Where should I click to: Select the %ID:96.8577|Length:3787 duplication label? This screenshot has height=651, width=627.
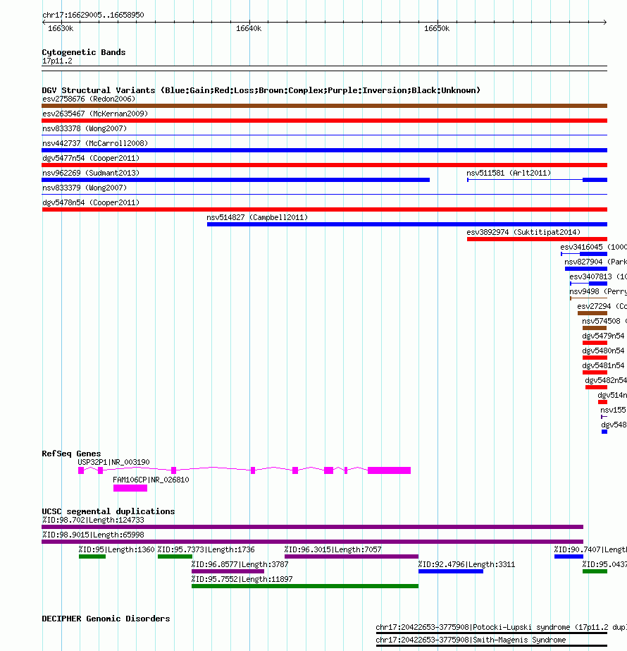[x=240, y=565]
